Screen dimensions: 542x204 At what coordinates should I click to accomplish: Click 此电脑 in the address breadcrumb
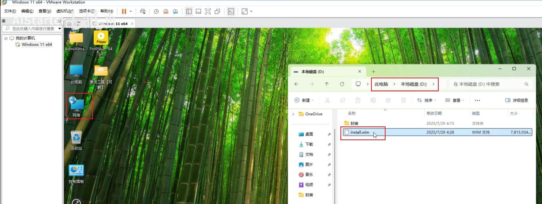coord(381,84)
